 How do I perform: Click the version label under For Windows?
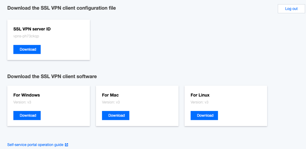click(22, 102)
